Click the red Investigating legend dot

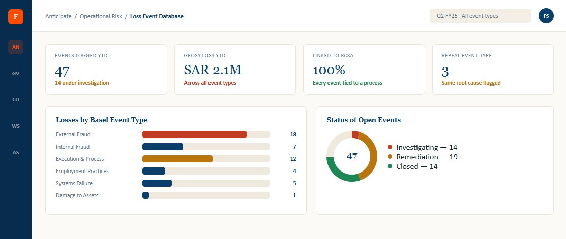pyautogui.click(x=390, y=147)
